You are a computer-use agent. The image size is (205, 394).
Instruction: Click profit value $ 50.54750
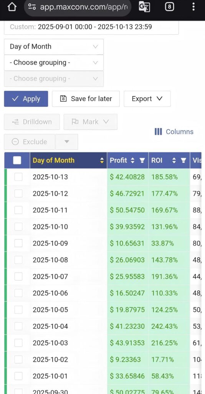(x=127, y=210)
